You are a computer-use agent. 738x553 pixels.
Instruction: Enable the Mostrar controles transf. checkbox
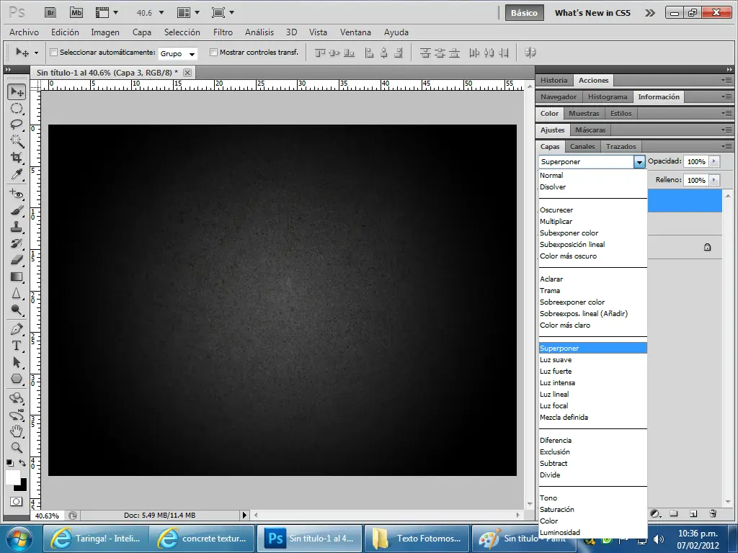[213, 52]
